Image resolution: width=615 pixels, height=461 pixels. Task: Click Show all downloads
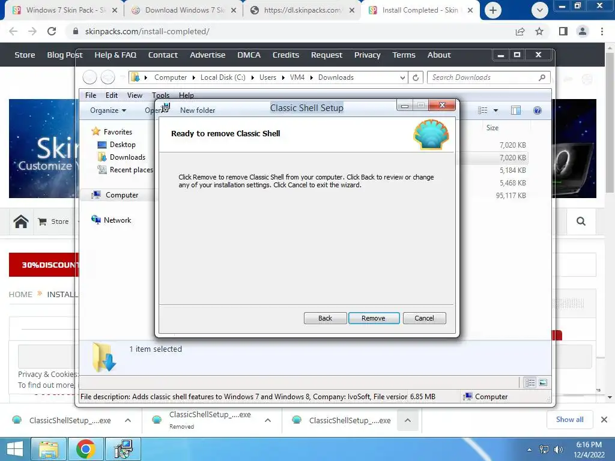coord(569,420)
